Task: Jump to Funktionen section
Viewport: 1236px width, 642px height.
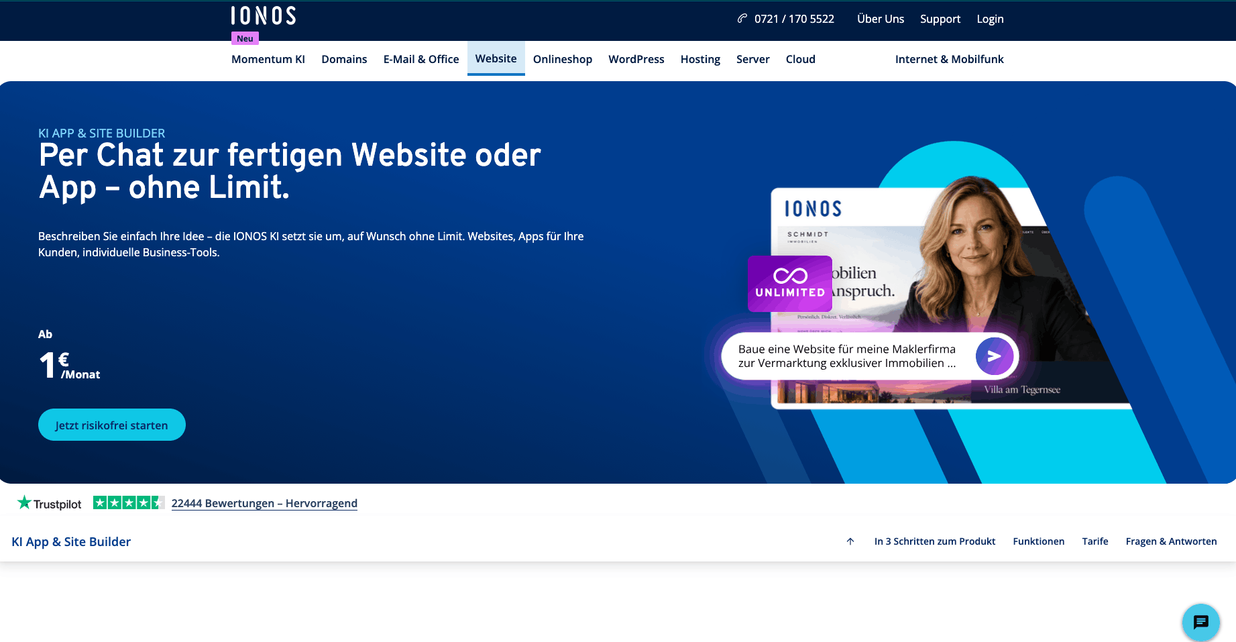Action: tap(1039, 541)
